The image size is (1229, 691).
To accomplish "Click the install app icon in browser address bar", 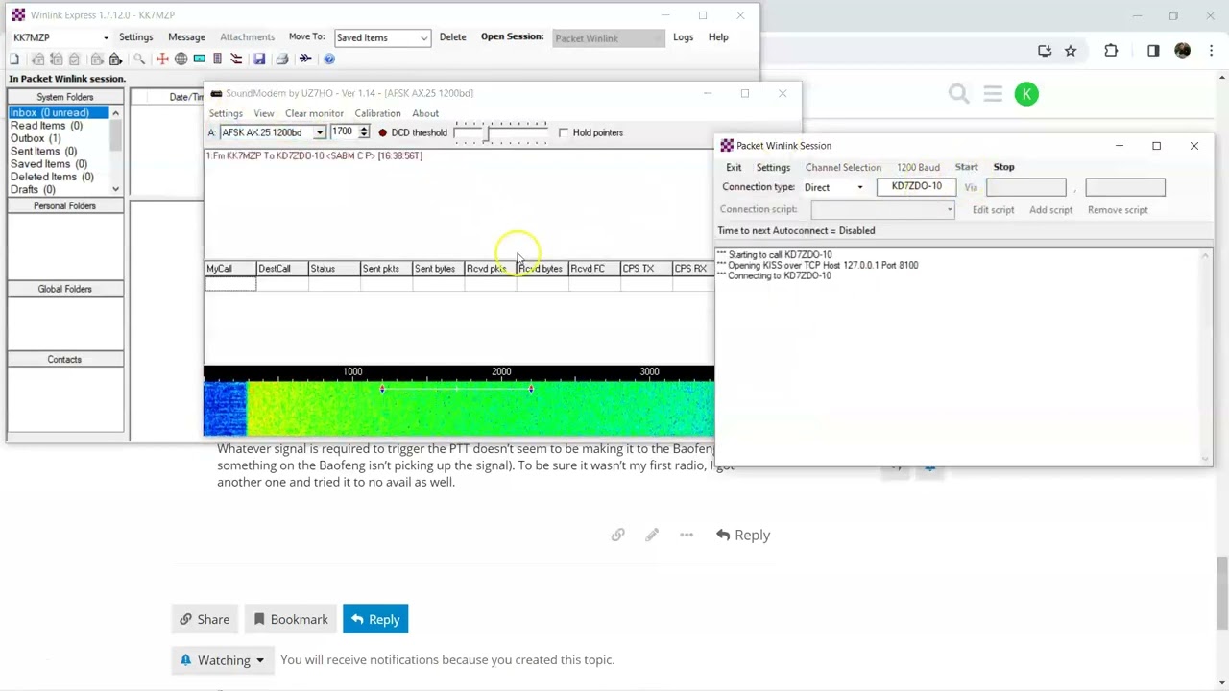I will 1045,51.
